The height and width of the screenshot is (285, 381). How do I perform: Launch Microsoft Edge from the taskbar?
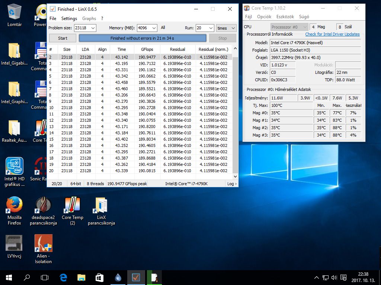[x=63, y=277]
